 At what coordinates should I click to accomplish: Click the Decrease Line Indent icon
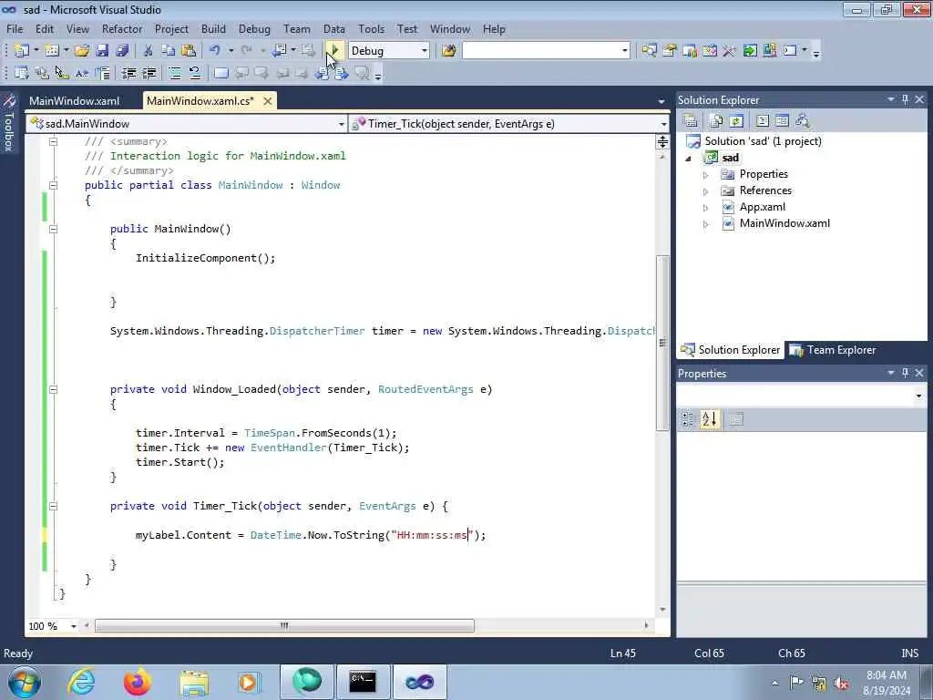point(128,73)
